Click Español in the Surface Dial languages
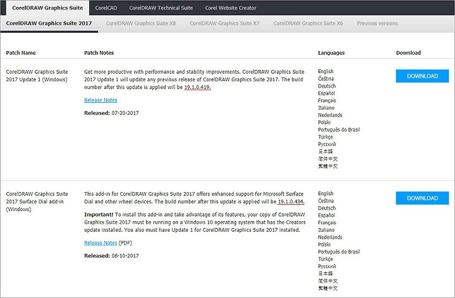This screenshot has height=298, width=455. pyautogui.click(x=327, y=215)
